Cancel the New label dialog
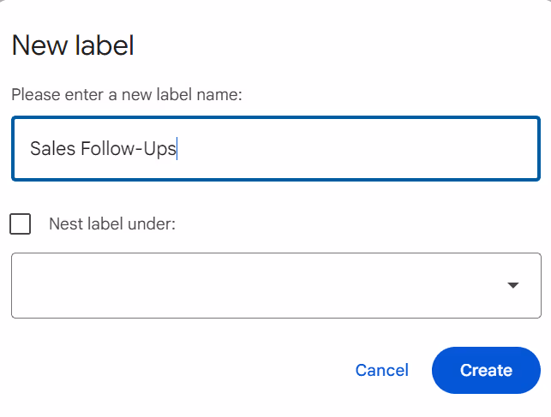 pos(381,371)
